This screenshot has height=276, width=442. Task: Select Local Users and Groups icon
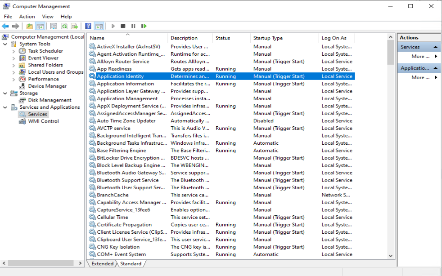pos(22,72)
